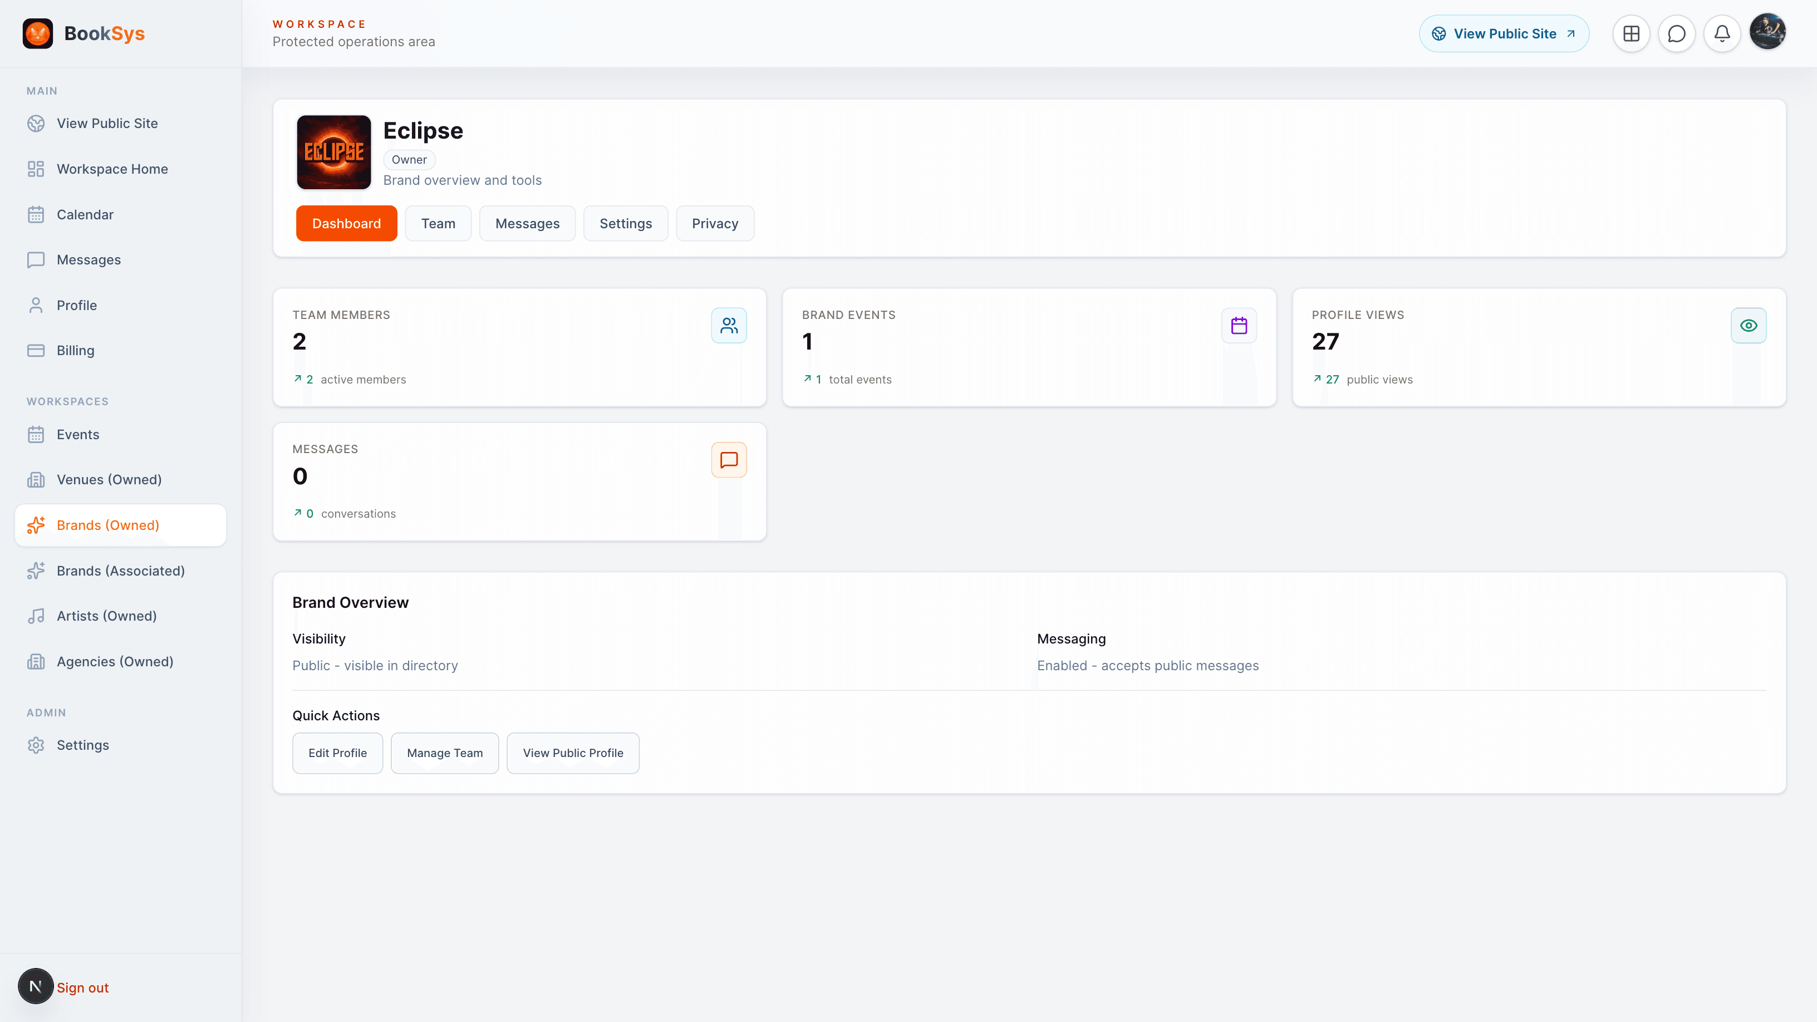Click the Manage Team quick action
1817x1022 pixels.
tap(444, 753)
